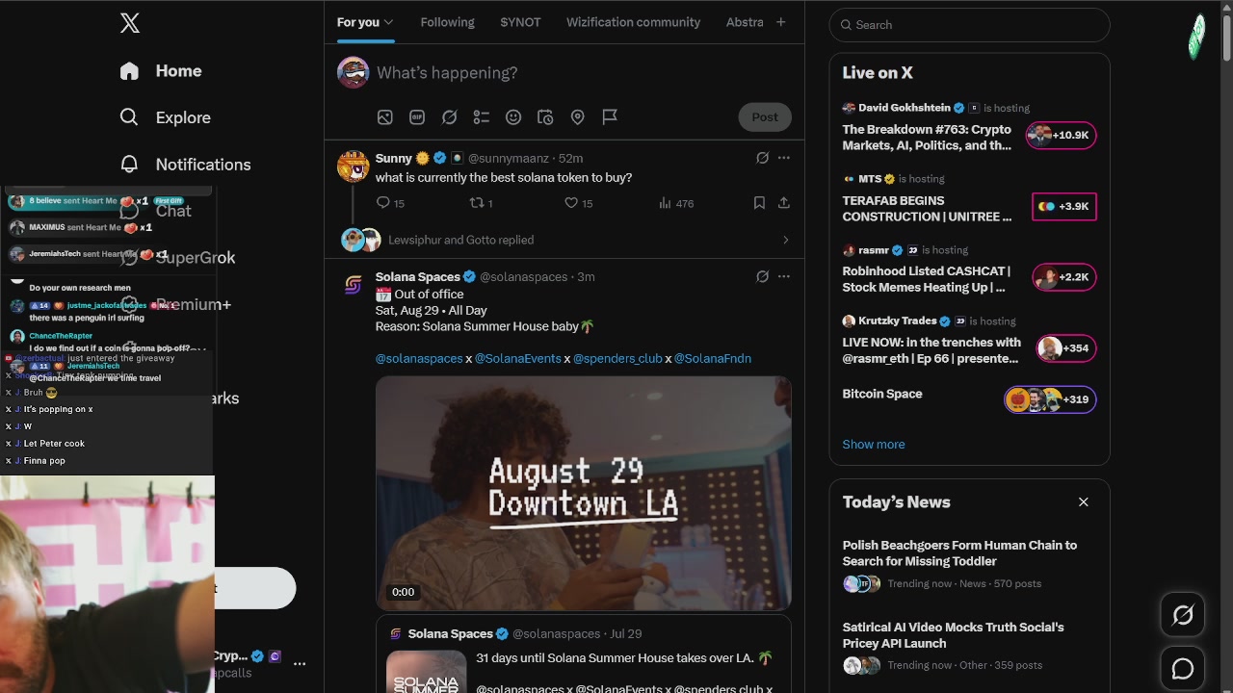1233x693 pixels.
Task: Add a new timeline tab plus
Action: click(781, 22)
